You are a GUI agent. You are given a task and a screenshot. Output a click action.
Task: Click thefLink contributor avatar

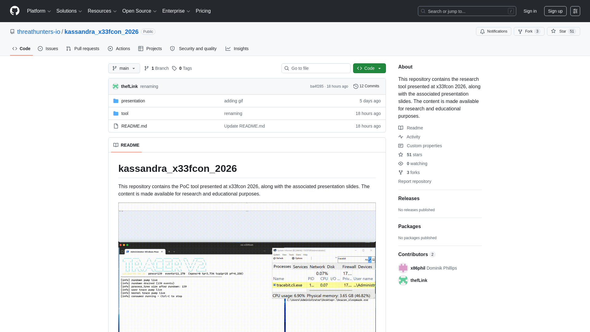(x=403, y=280)
